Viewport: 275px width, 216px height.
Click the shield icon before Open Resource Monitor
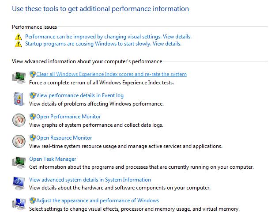coord(32,138)
